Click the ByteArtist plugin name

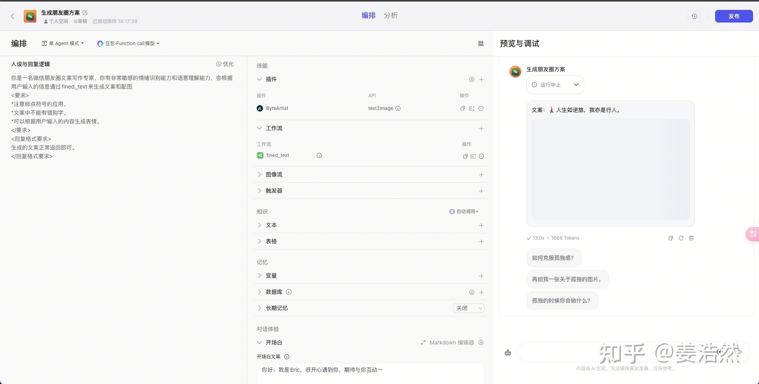pos(277,108)
